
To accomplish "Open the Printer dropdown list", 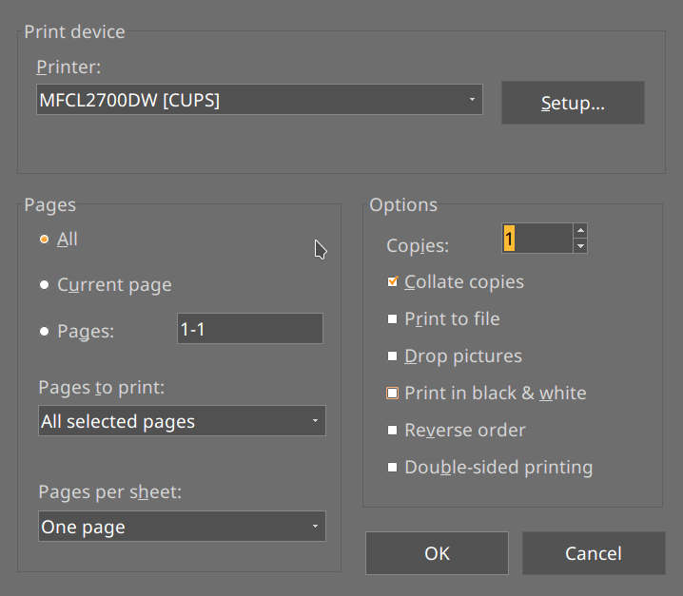I will [259, 100].
